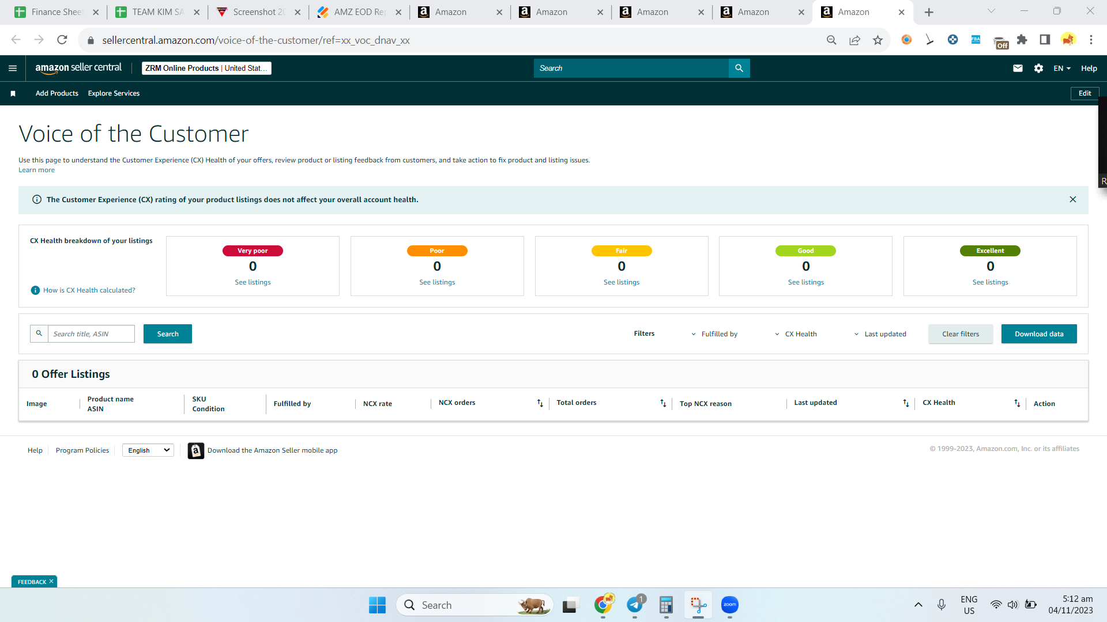Show the browser tab search dropdown
This screenshot has height=622, width=1107.
point(992,11)
